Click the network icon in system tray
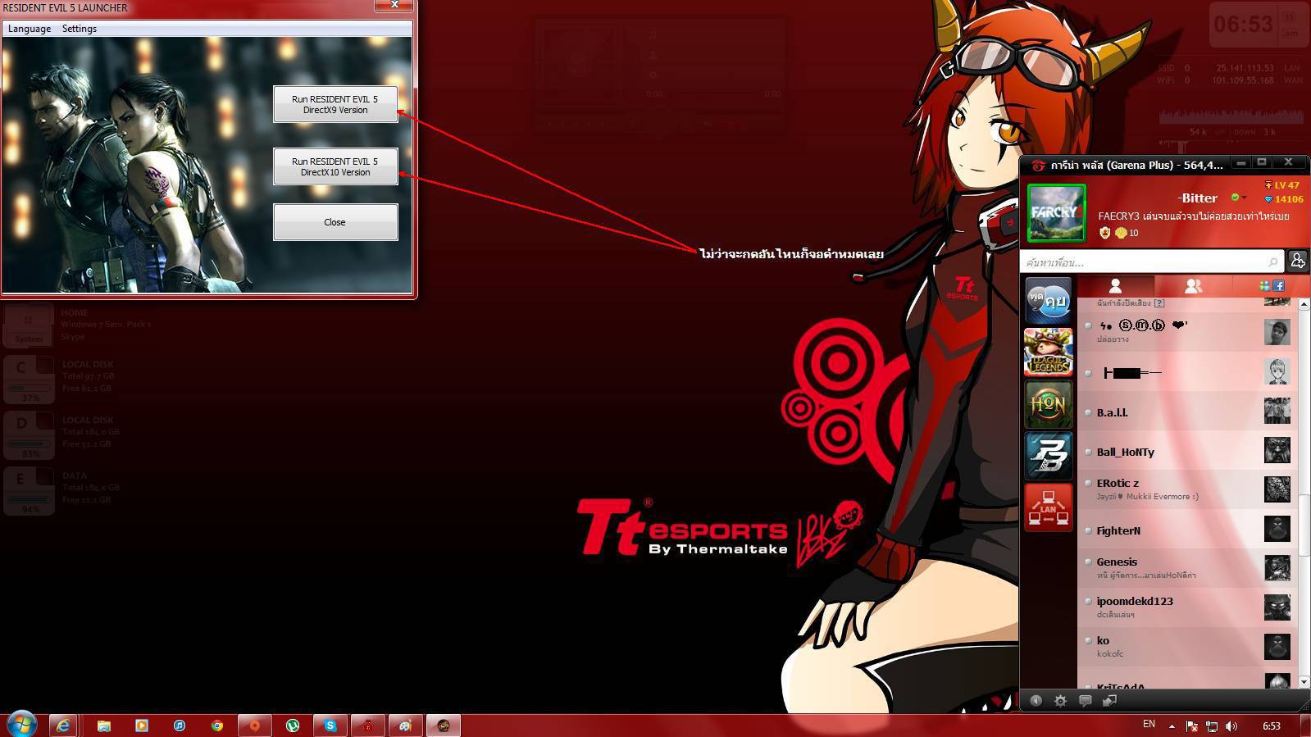 (1212, 726)
